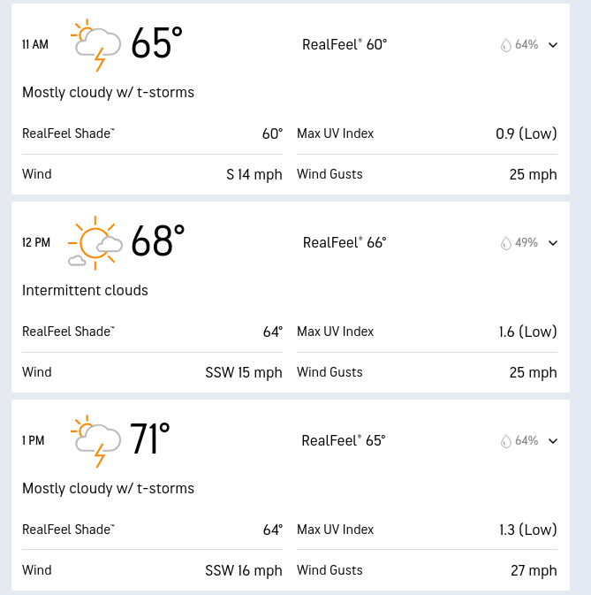The image size is (591, 595).
Task: Click the 1 PM thunderstorm weather icon
Action: pyautogui.click(x=96, y=440)
